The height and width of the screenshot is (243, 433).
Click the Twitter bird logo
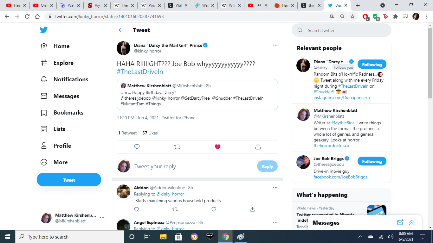(x=44, y=30)
